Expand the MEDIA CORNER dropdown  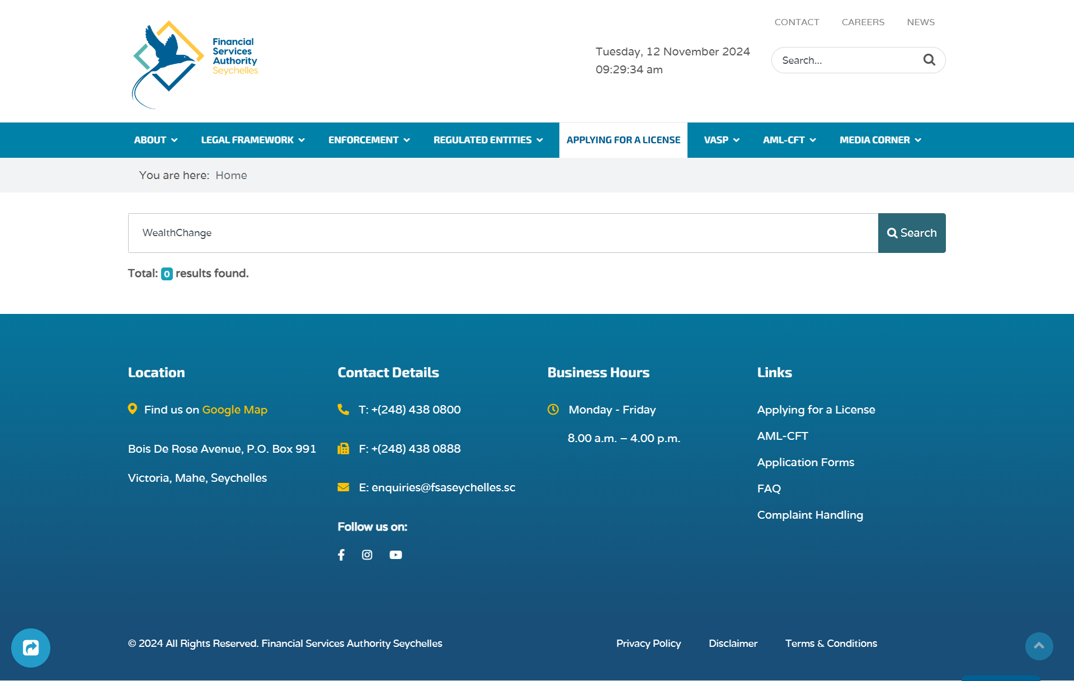coord(880,140)
